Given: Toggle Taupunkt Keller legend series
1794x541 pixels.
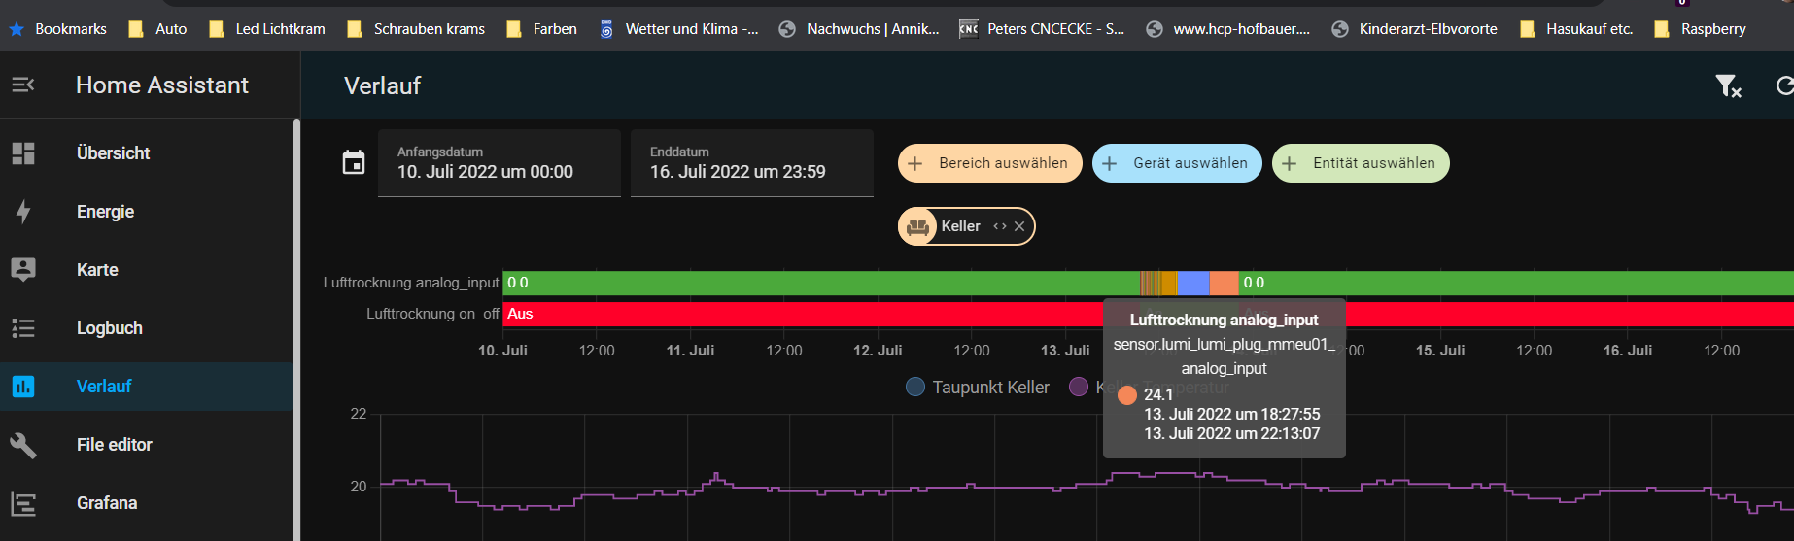Looking at the screenshot, I should pyautogui.click(x=978, y=388).
